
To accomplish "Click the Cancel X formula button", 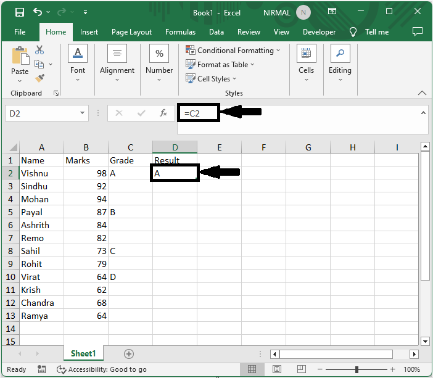I will pos(119,113).
